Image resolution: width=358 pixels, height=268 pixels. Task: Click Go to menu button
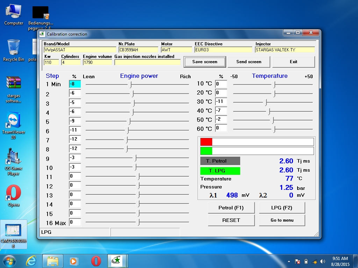coord(282,220)
